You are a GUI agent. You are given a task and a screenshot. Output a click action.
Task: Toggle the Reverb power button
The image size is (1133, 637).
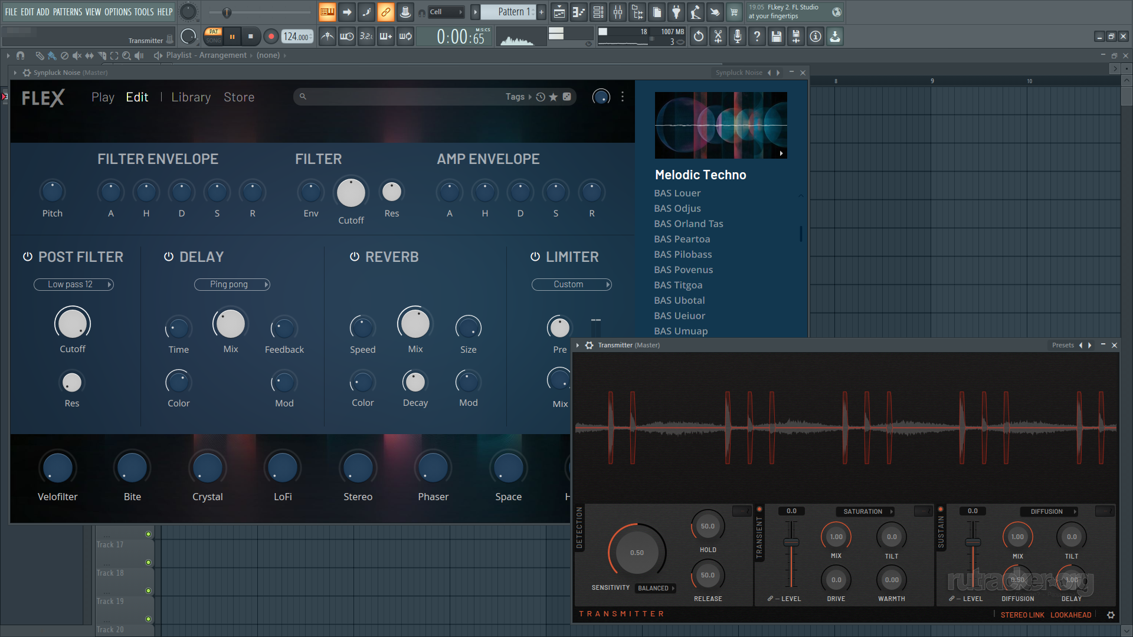pyautogui.click(x=355, y=257)
